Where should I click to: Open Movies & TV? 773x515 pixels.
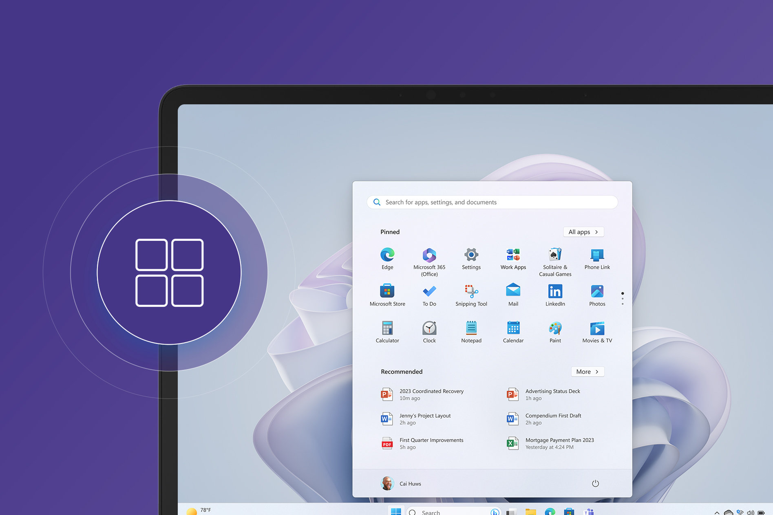tap(597, 329)
